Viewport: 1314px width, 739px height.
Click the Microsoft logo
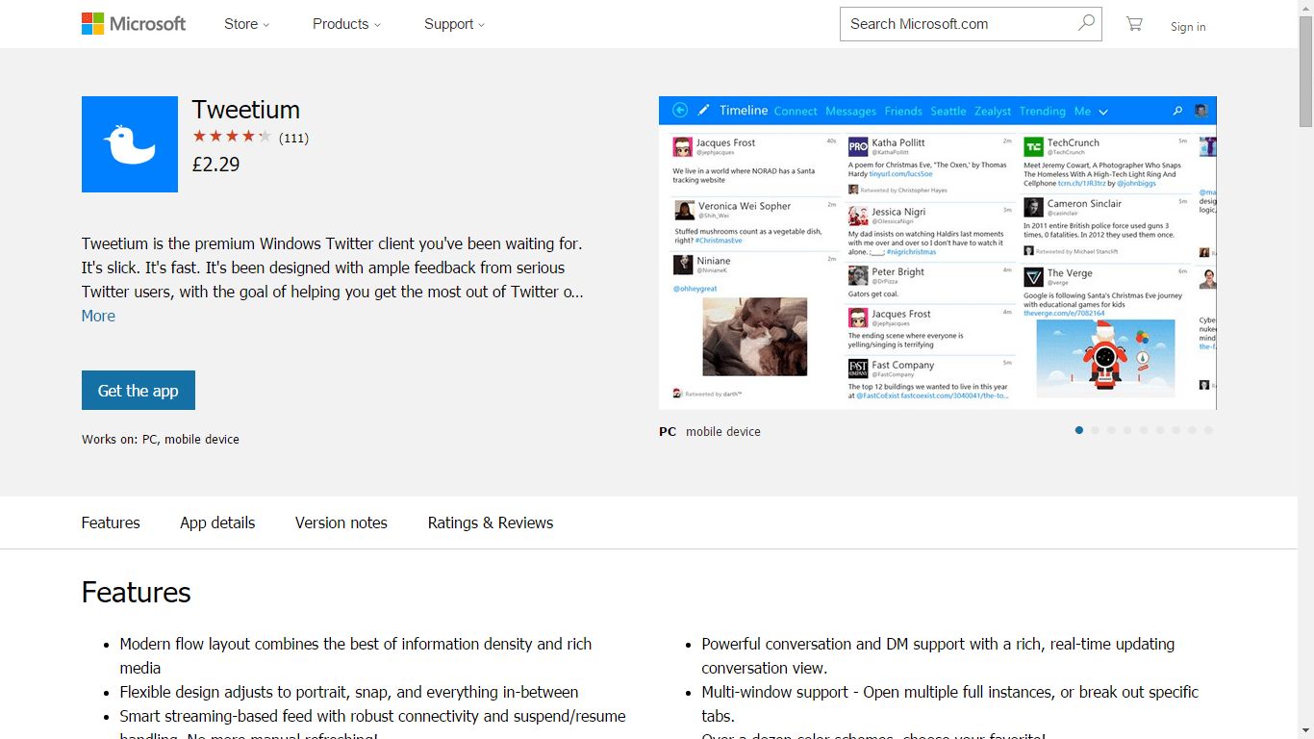[x=134, y=24]
